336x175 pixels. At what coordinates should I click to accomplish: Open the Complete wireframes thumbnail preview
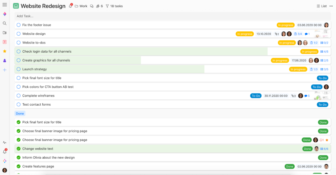322,96
